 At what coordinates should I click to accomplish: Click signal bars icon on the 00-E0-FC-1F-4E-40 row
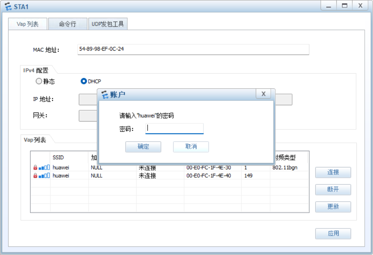click(44, 176)
